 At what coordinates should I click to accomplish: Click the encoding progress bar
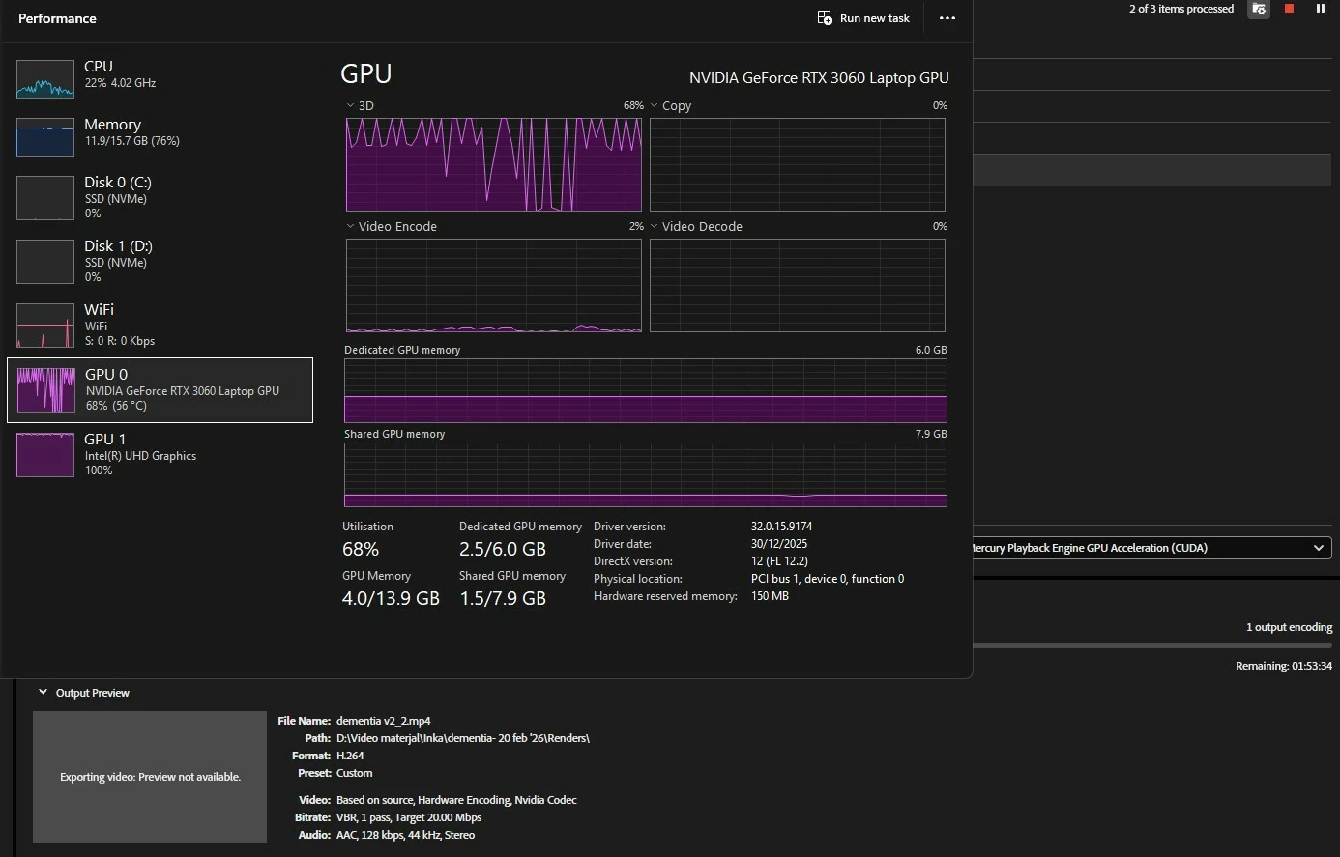1151,645
